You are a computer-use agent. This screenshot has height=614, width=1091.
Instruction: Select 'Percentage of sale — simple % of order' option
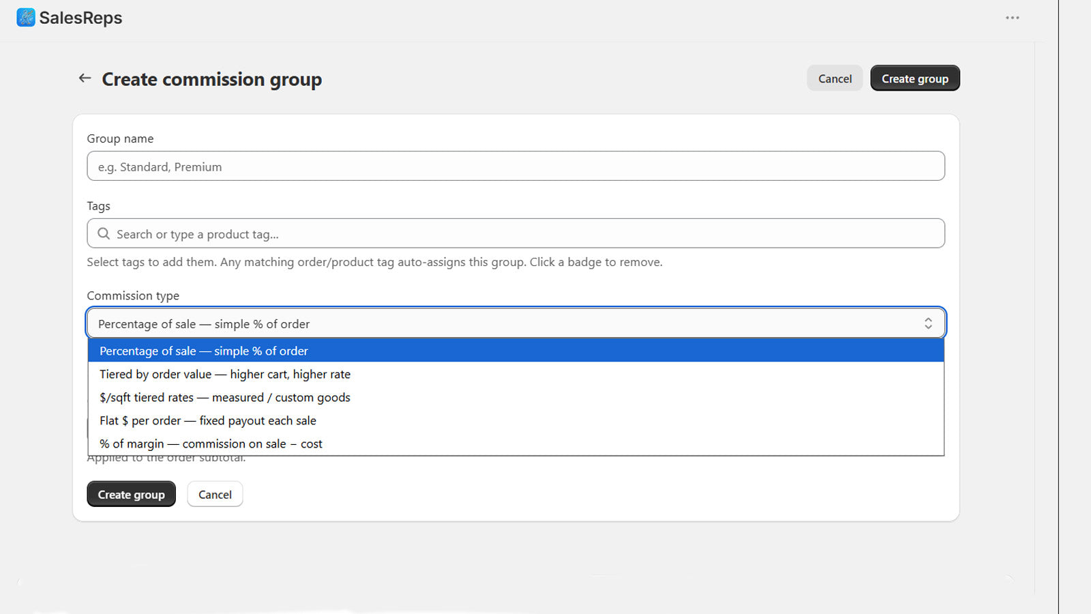tap(515, 351)
